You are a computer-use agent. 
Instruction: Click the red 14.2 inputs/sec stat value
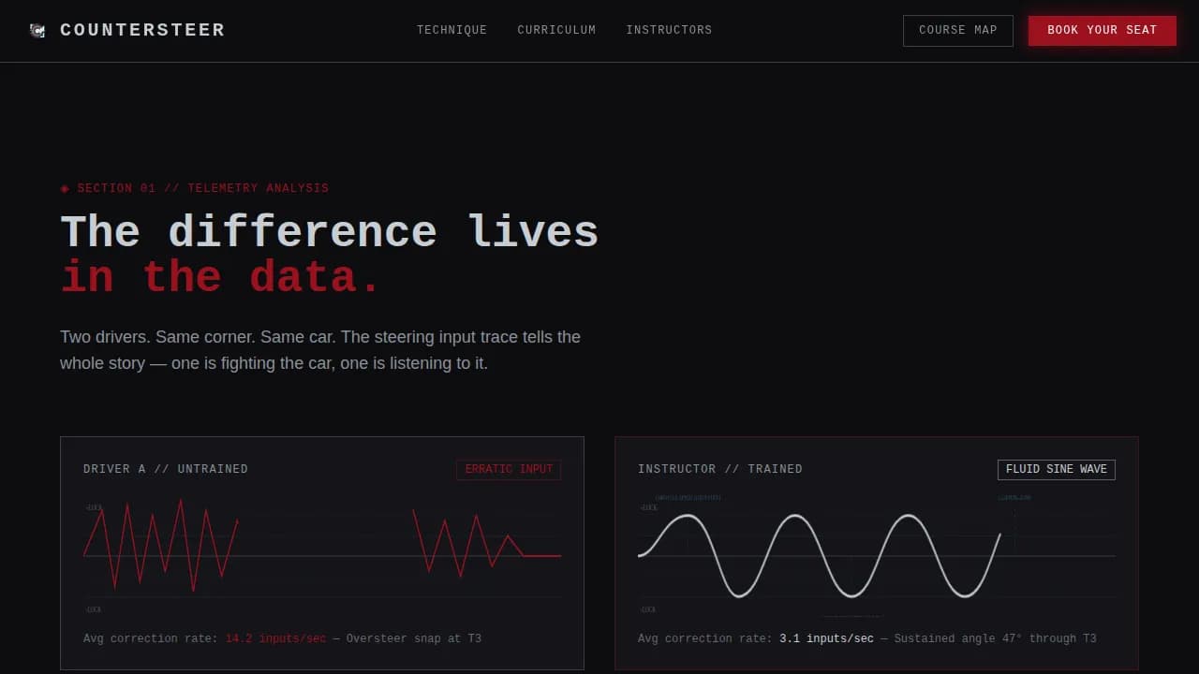pos(275,638)
